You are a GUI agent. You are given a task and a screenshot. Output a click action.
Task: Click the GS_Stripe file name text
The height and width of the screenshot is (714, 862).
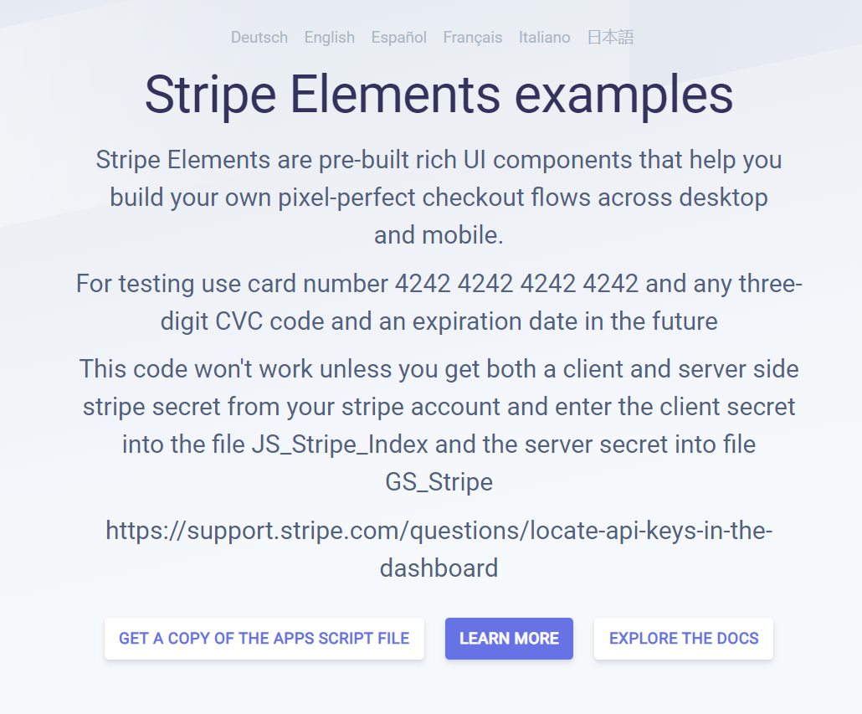click(x=439, y=482)
